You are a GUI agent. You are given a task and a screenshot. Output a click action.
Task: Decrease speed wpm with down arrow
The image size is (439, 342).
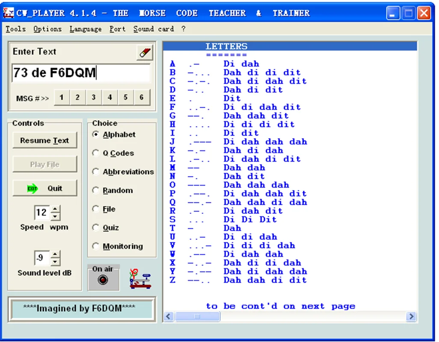click(x=55, y=216)
